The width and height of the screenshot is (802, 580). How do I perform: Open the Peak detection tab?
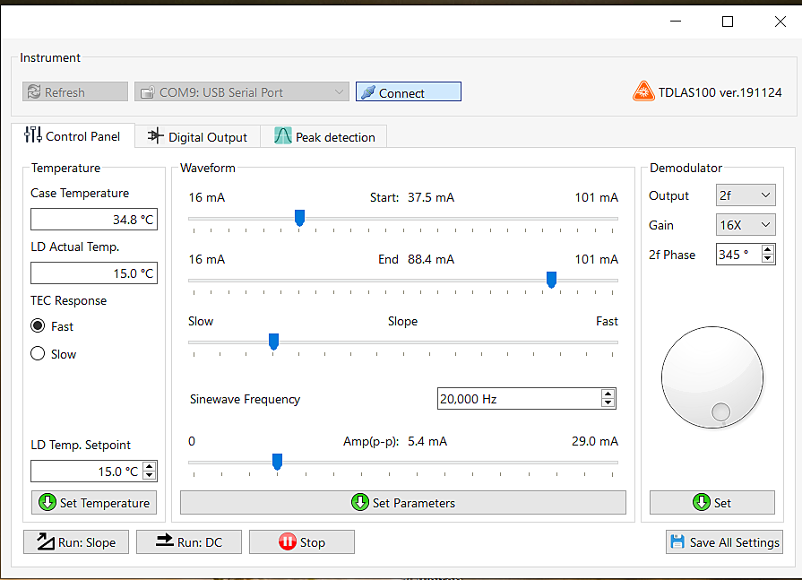tap(323, 136)
